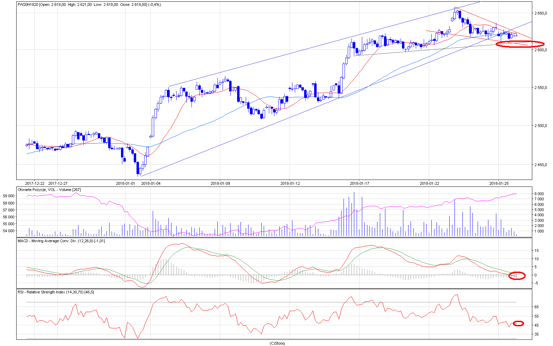
Task: Click the 2 600,0 price axis label
Action: click(541, 50)
